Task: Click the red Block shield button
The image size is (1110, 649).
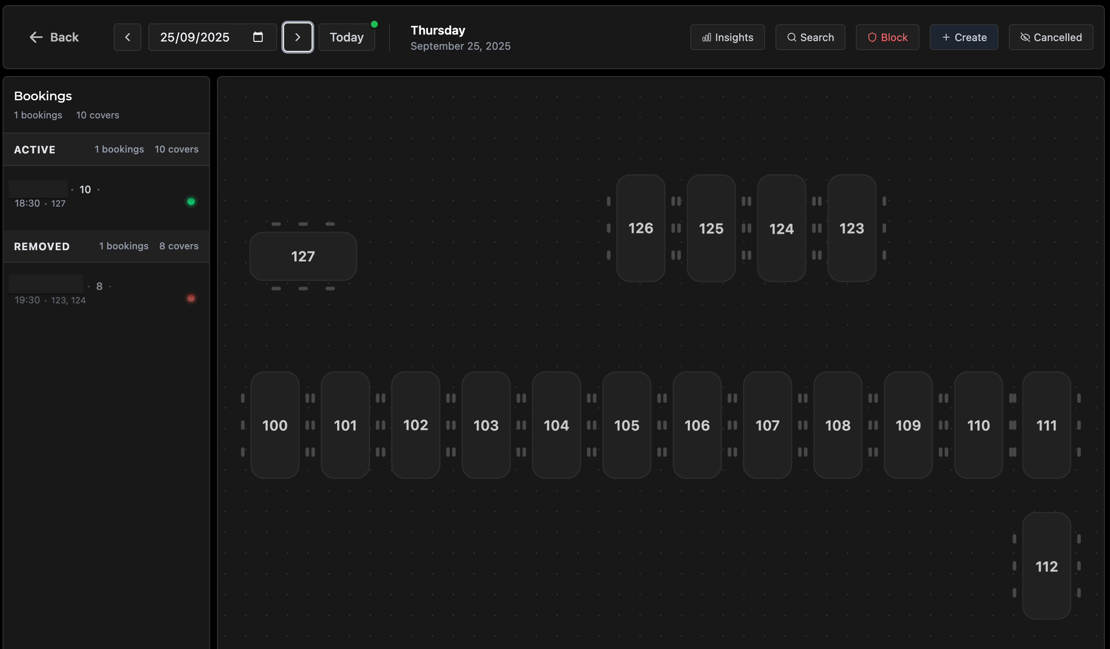Action: 887,38
